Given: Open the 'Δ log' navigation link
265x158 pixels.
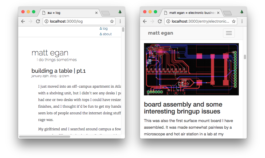Looking at the screenshot, I should click(x=104, y=29).
